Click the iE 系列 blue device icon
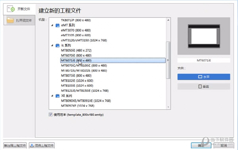Viewport: 238px width, 150px height. tap(58, 46)
